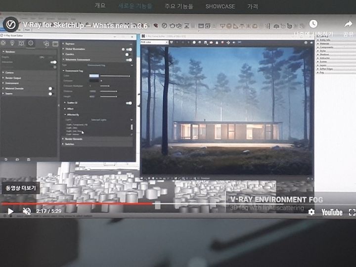
Task: Enter fullscreen with the player fullscreen icon
Action: point(352,212)
